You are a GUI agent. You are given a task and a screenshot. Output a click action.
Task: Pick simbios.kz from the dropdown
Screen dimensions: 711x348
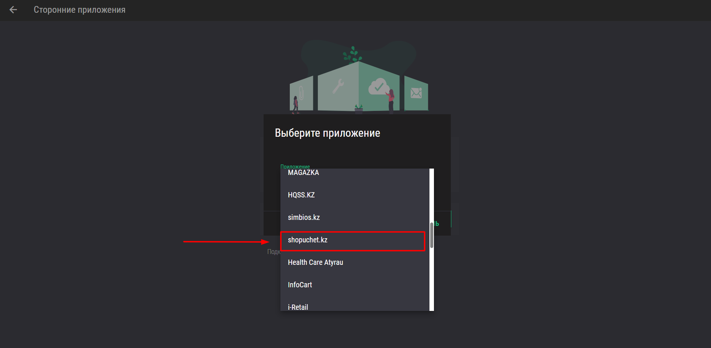(304, 217)
